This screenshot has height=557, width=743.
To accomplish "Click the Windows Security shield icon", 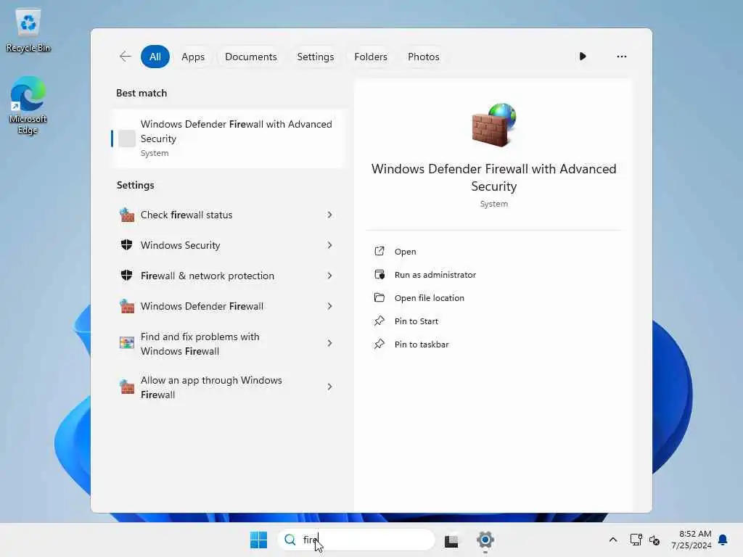I will point(126,245).
